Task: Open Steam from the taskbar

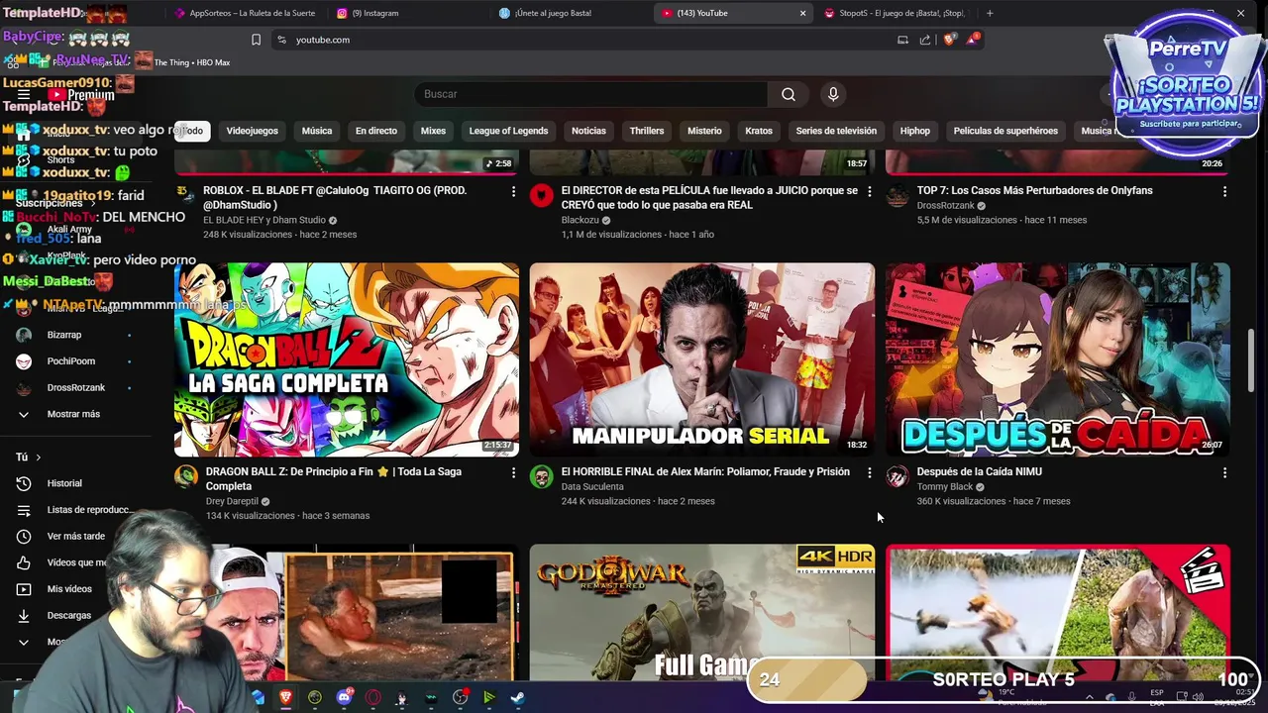Action: tap(518, 697)
